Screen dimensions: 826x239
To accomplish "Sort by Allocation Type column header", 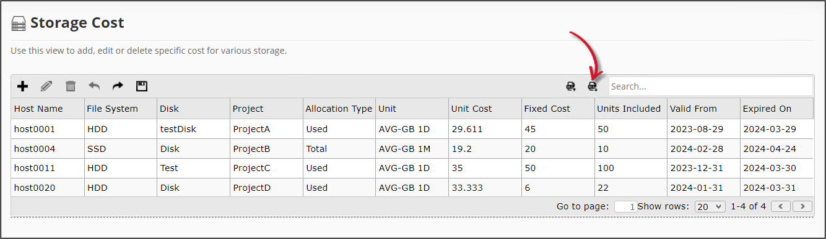I will point(339,109).
